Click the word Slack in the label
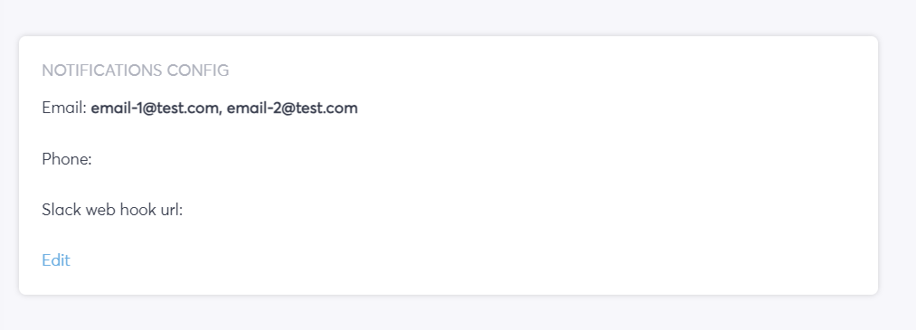 coord(61,210)
